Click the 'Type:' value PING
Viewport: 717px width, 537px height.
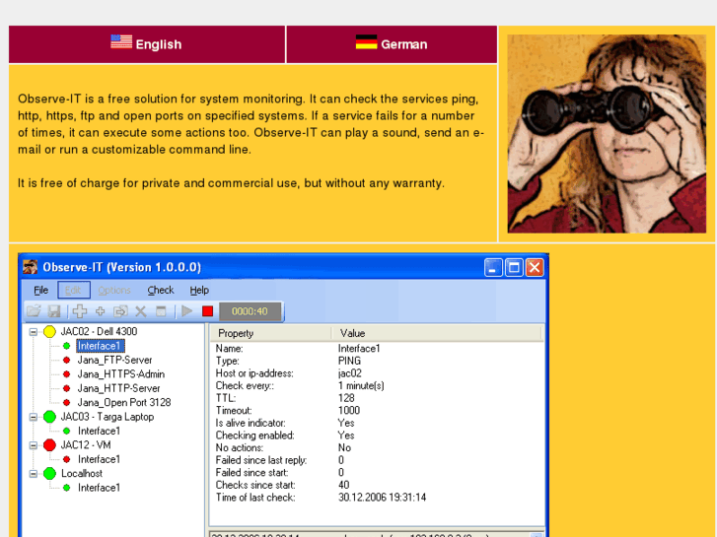pos(349,361)
